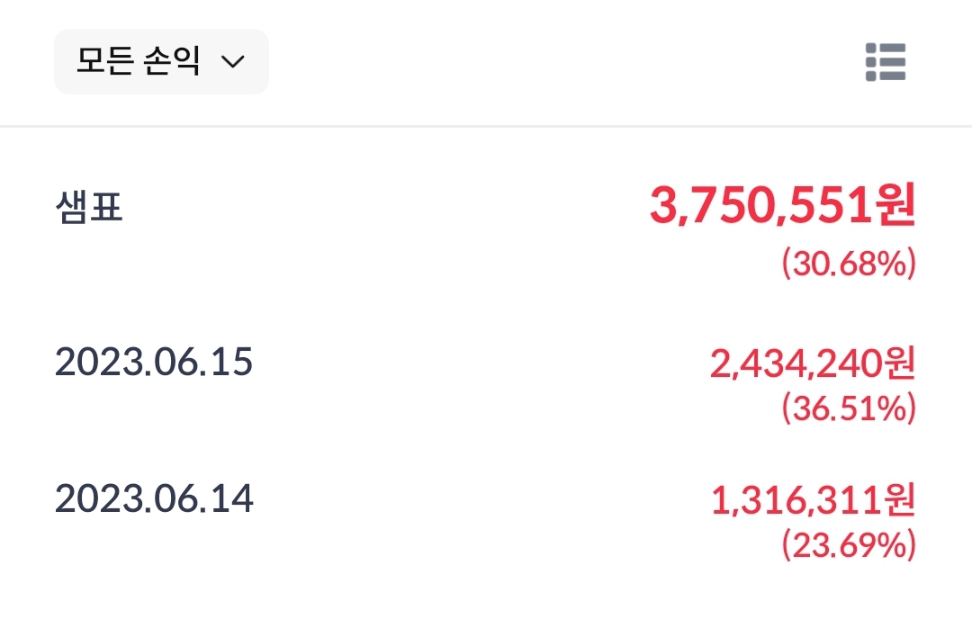Open the 2023.06.15 date entry

click(154, 362)
